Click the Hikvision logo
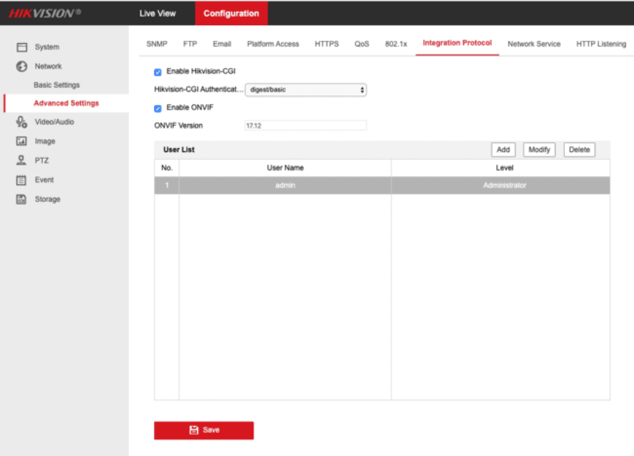This screenshot has width=634, height=456. [45, 13]
